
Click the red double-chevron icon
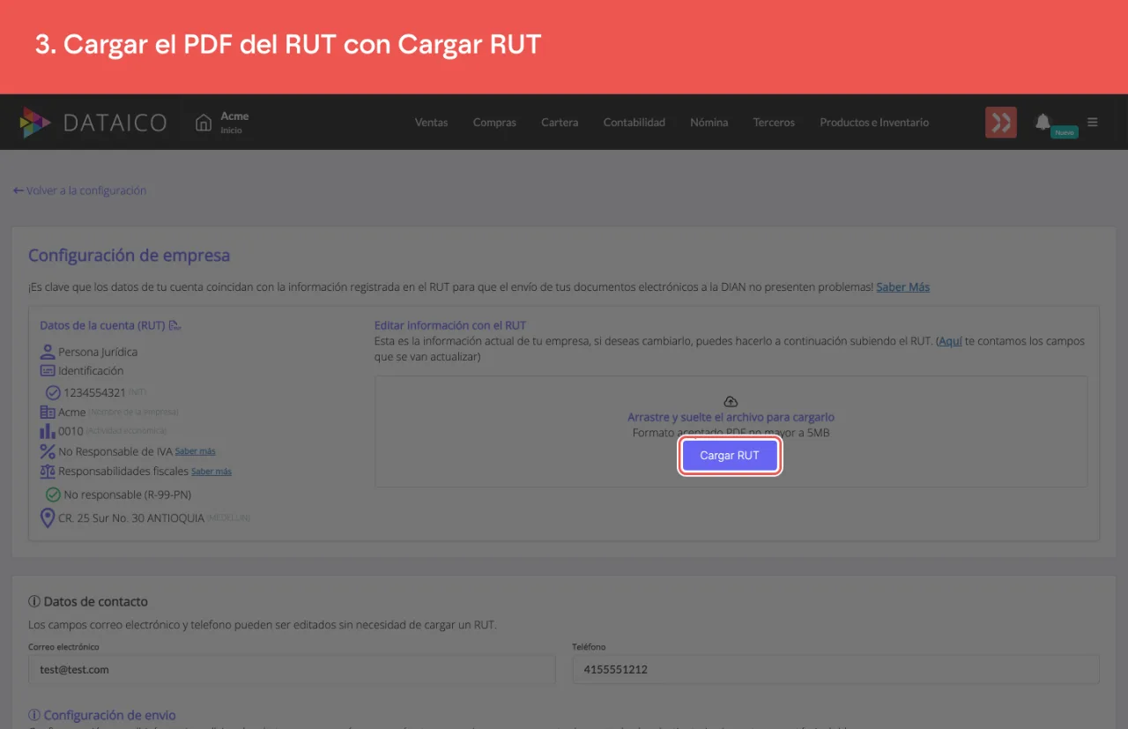(x=1001, y=123)
